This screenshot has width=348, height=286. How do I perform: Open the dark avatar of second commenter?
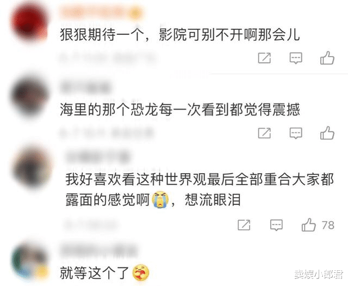(29, 95)
